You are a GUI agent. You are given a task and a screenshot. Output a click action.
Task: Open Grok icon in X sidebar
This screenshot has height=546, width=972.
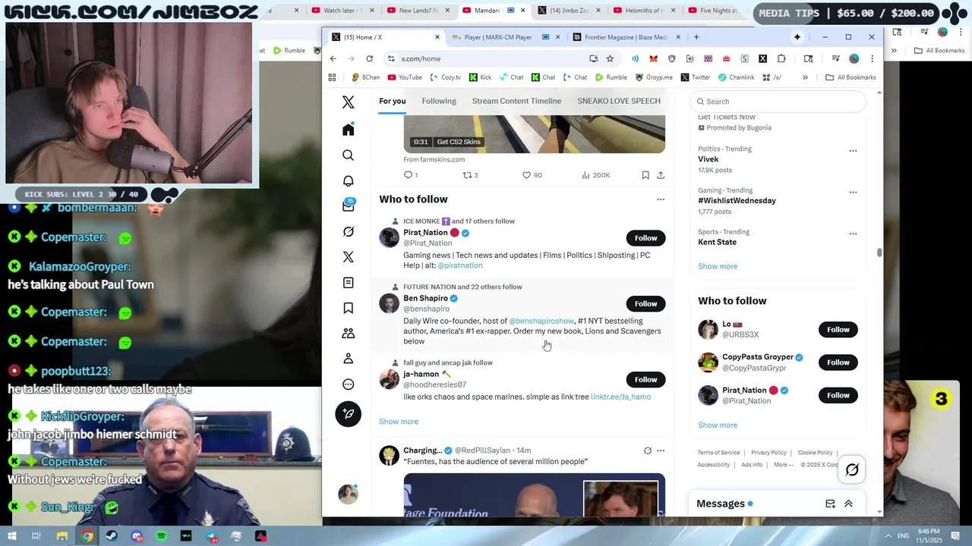pos(348,231)
